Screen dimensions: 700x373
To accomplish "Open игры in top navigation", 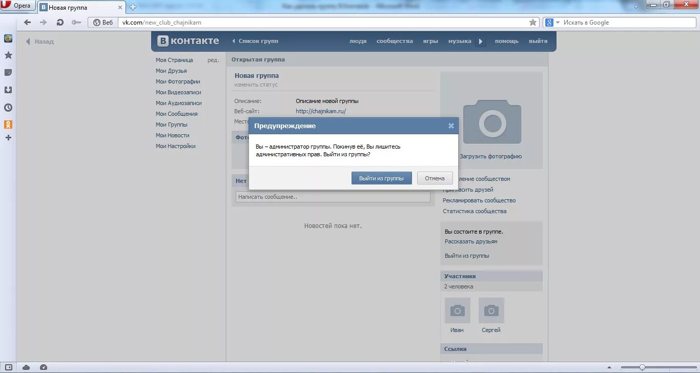I will point(430,41).
